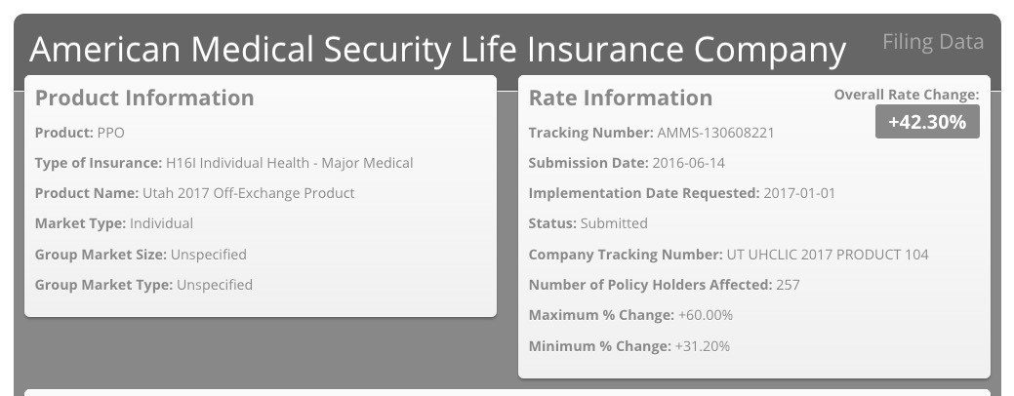The image size is (1014, 396).
Task: Select the Rate Information panel heading
Action: pos(620,98)
